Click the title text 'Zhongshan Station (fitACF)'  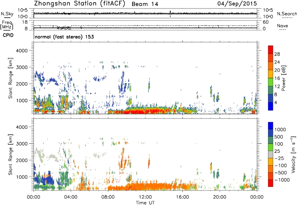(x=79, y=4)
